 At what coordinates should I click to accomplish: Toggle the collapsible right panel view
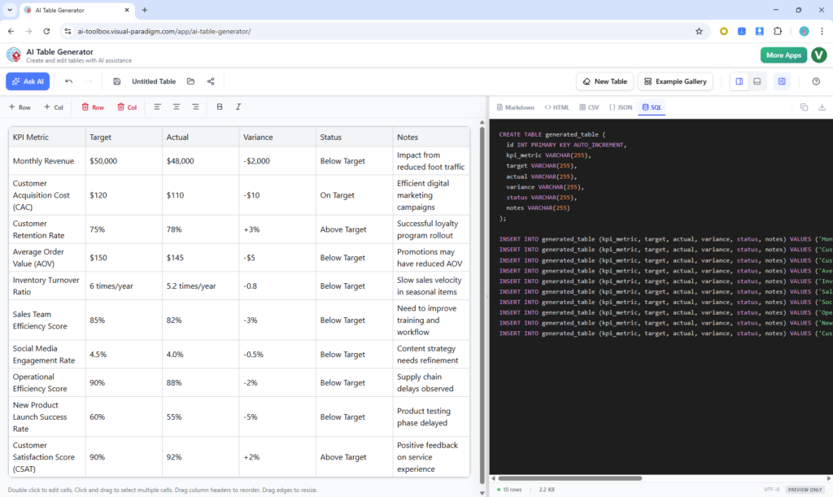pos(783,81)
